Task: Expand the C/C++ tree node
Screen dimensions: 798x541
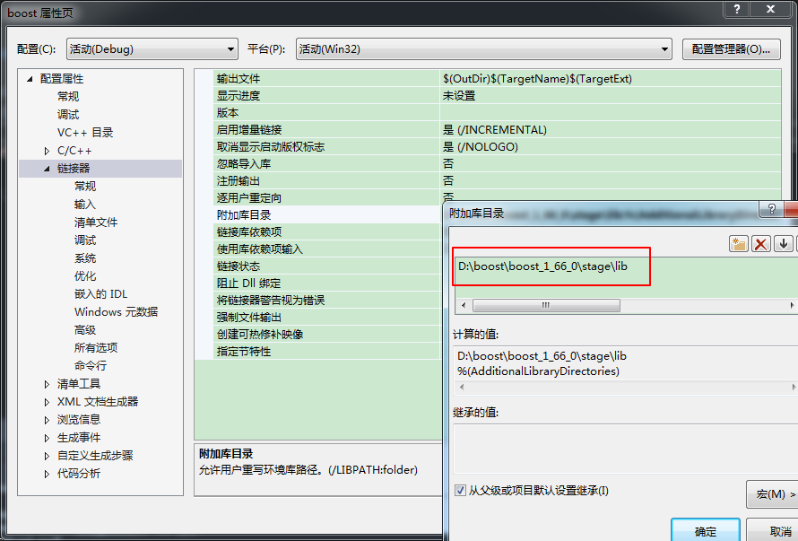Action: [x=48, y=151]
